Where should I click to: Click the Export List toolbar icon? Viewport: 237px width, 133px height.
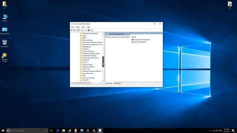[x=85, y=30]
